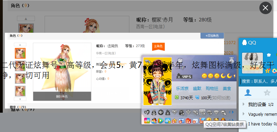Click the QQ penguin logo title
Viewport: 277px width, 132px height.
(249, 43)
